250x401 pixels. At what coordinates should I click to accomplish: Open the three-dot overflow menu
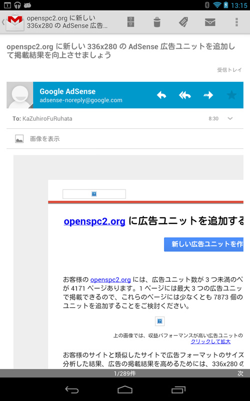coord(236,22)
